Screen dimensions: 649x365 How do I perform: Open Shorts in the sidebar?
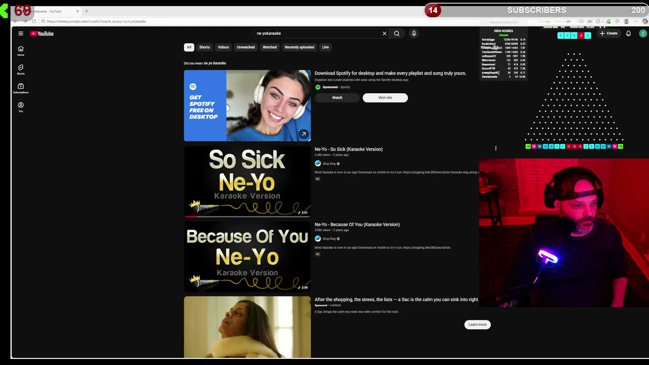[21, 69]
